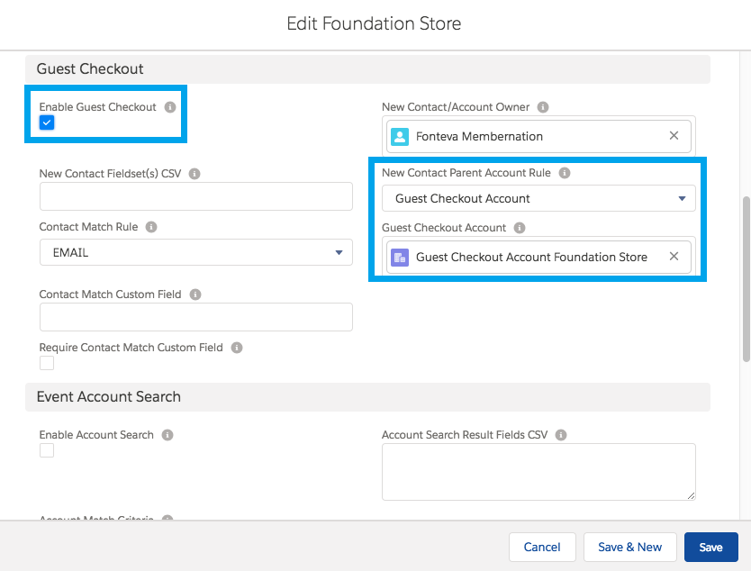Uncheck the Enable Guest Checkout checkbox
This screenshot has height=571, width=751.
point(47,122)
